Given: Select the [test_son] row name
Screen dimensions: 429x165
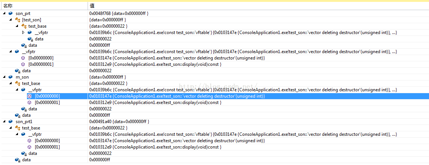Looking at the screenshot, I should click(x=31, y=20).
